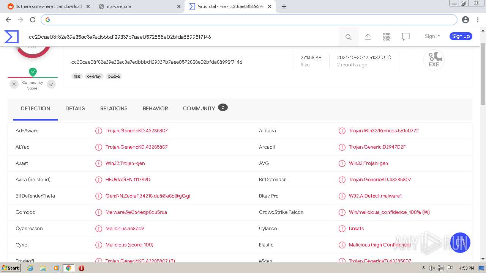Click the Ad-Aware detection alert icon
This screenshot has width=486, height=273.
[x=99, y=131]
